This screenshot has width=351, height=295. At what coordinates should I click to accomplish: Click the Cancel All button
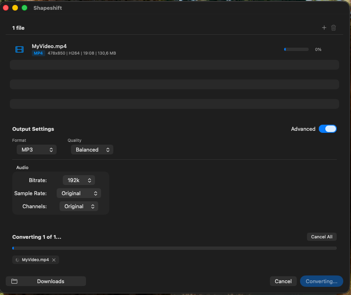tap(322, 237)
